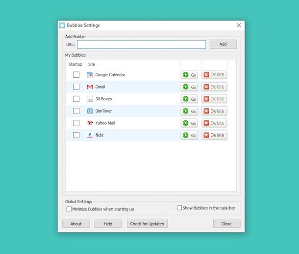The image size is (299, 254).
Task: Check Show Bubbles in the task-bar
Action: (179, 208)
